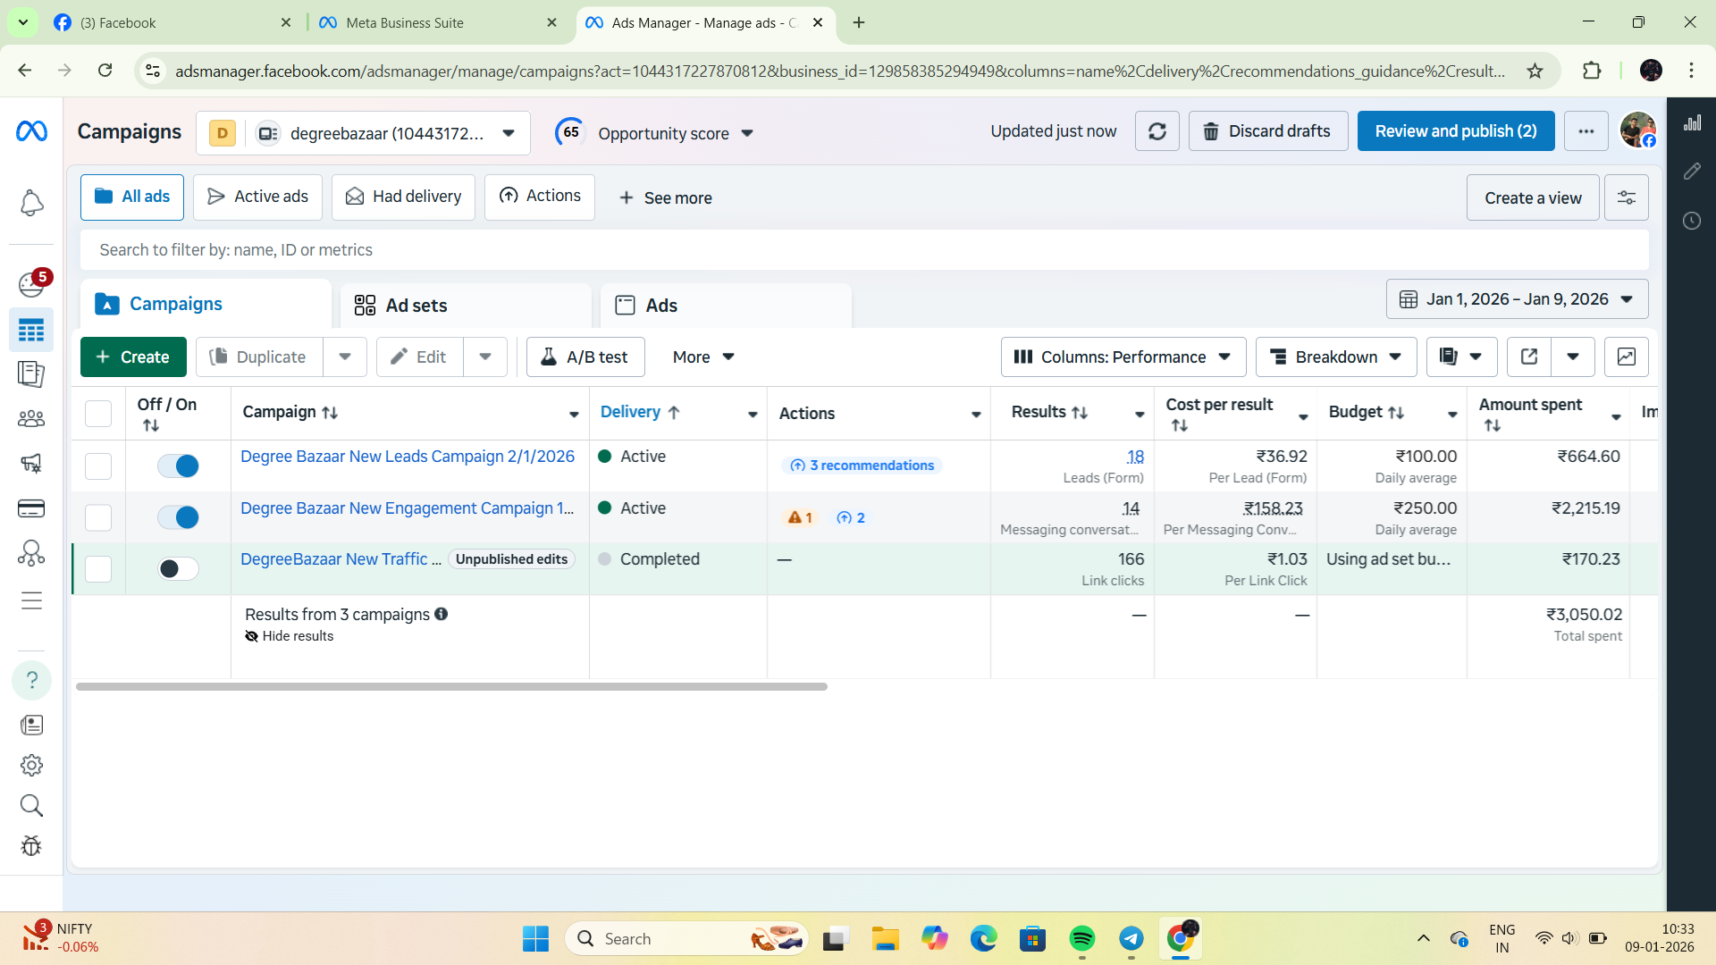Open the Account Overview icon with badge
The width and height of the screenshot is (1716, 965).
click(31, 284)
